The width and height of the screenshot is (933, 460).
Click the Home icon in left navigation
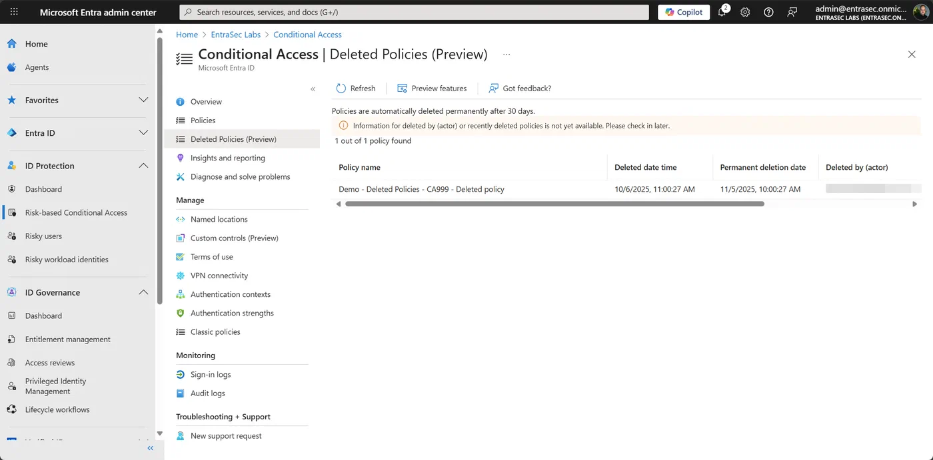[x=12, y=44]
